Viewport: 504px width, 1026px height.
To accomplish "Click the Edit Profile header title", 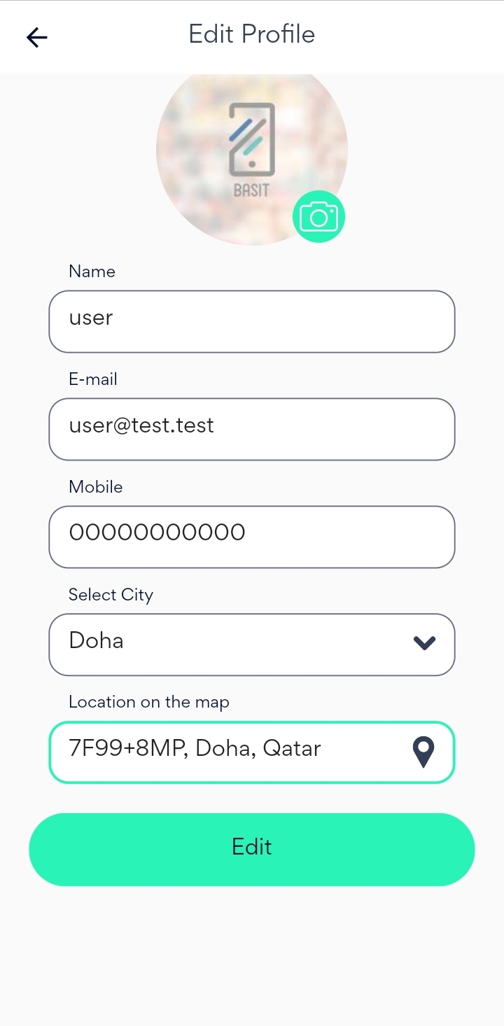I will pos(252,34).
